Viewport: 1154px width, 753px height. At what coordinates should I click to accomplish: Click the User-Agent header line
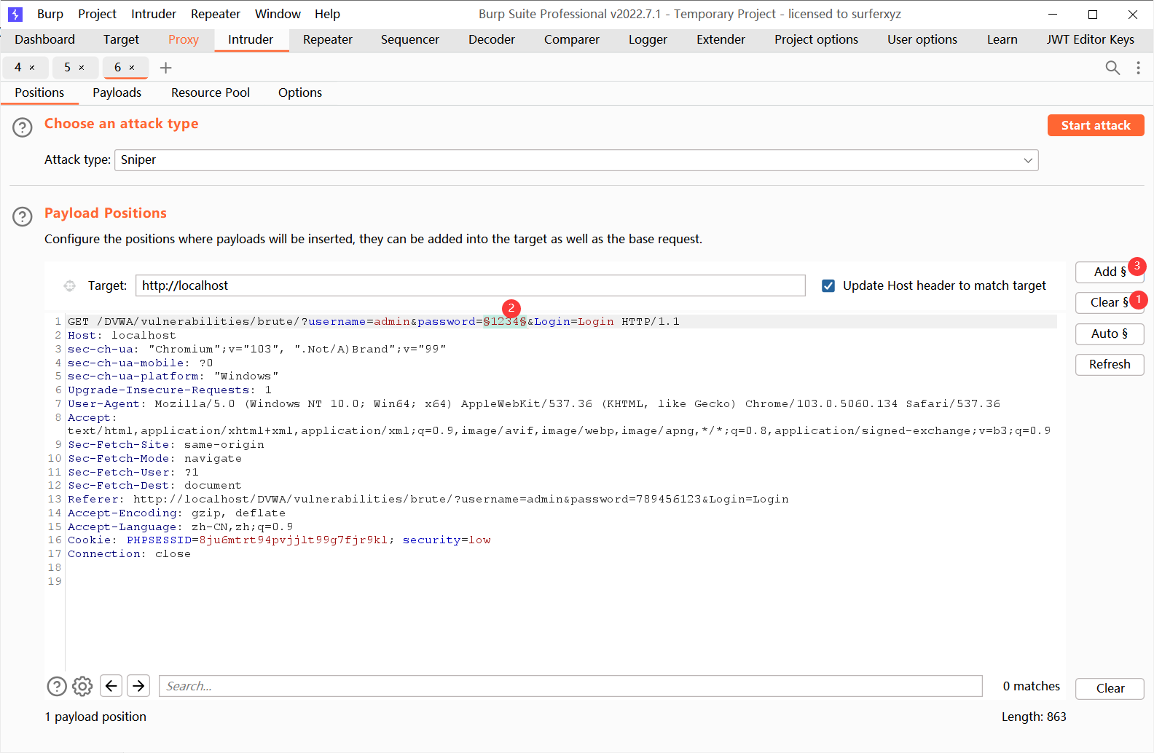[534, 404]
